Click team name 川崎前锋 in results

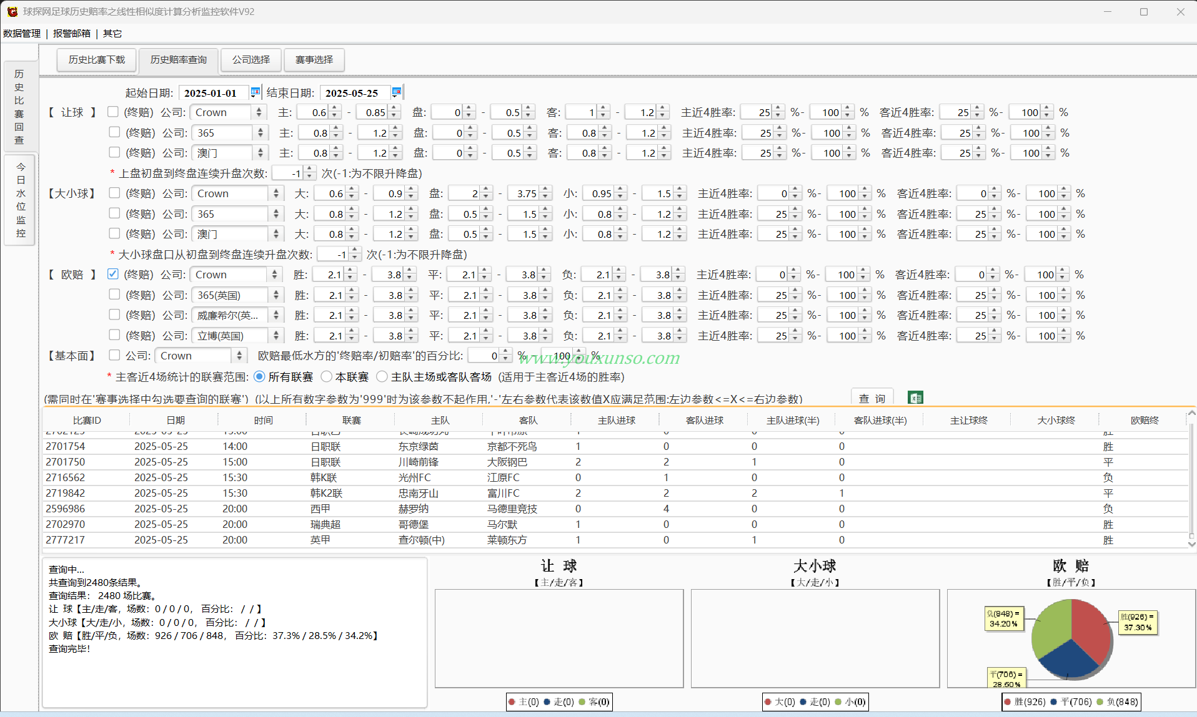[419, 462]
